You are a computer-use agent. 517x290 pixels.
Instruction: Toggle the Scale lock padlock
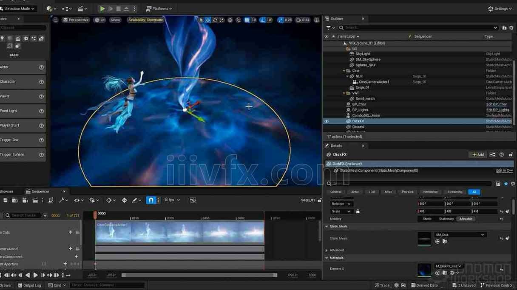coord(358,211)
